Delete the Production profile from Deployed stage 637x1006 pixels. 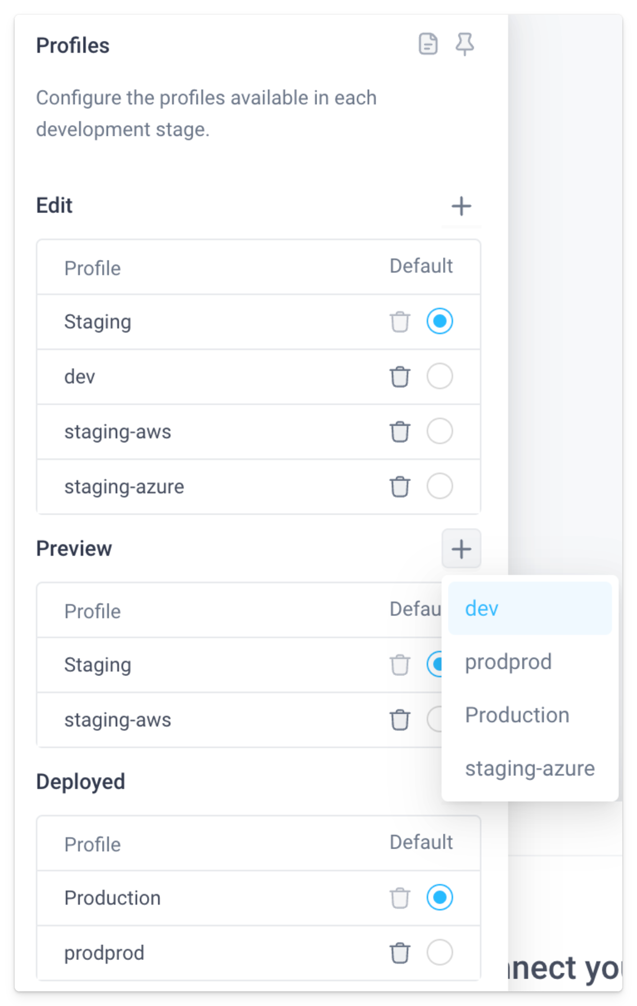point(400,898)
